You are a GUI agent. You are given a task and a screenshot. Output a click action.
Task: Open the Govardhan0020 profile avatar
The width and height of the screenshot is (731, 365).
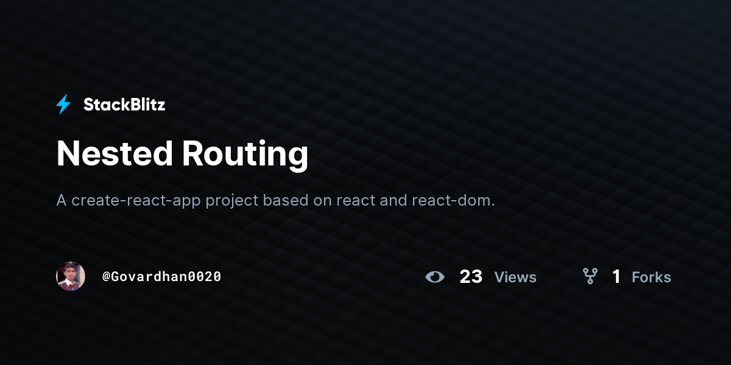tap(71, 276)
